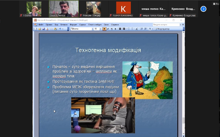
Task: Click bullet text starting with Початок
Action: pyautogui.click(x=85, y=71)
